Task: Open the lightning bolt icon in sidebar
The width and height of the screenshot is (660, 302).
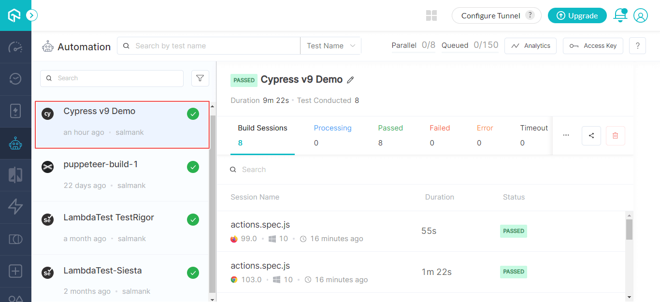Action: (x=15, y=207)
